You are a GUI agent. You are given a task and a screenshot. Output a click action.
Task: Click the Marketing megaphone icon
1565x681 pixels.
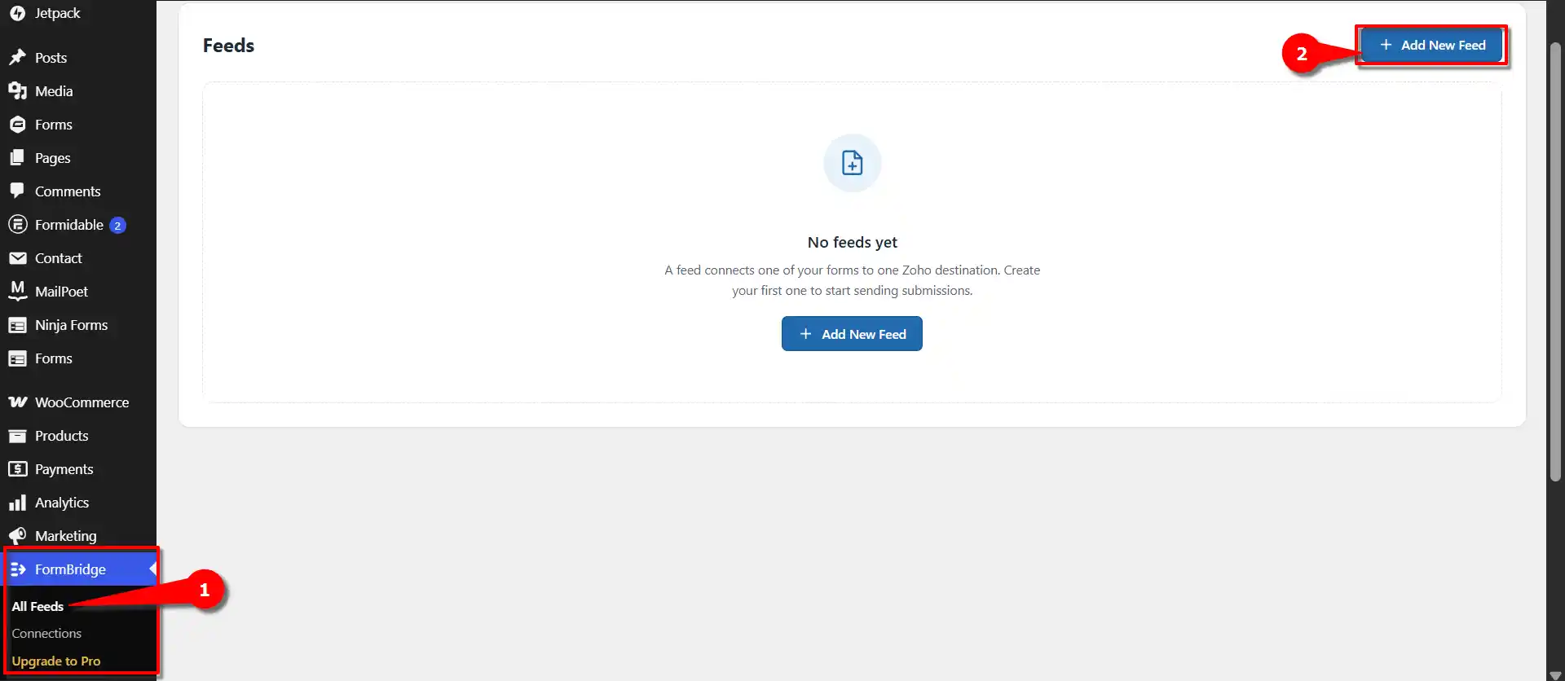(17, 536)
